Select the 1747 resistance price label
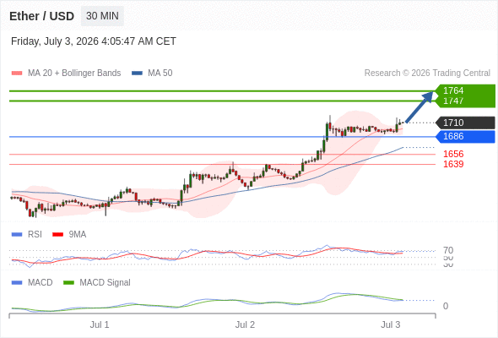The height and width of the screenshot is (338, 498). (x=453, y=101)
